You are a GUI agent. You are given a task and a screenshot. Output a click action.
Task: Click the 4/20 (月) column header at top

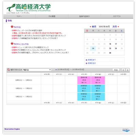pyautogui.click(x=47, y=74)
